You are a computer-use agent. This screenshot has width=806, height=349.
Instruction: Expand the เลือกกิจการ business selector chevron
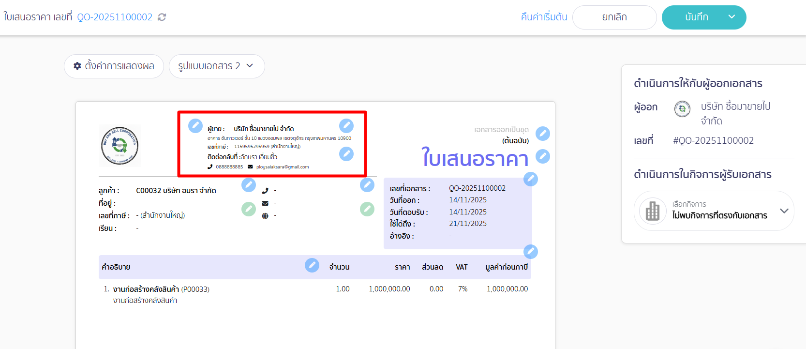(784, 211)
